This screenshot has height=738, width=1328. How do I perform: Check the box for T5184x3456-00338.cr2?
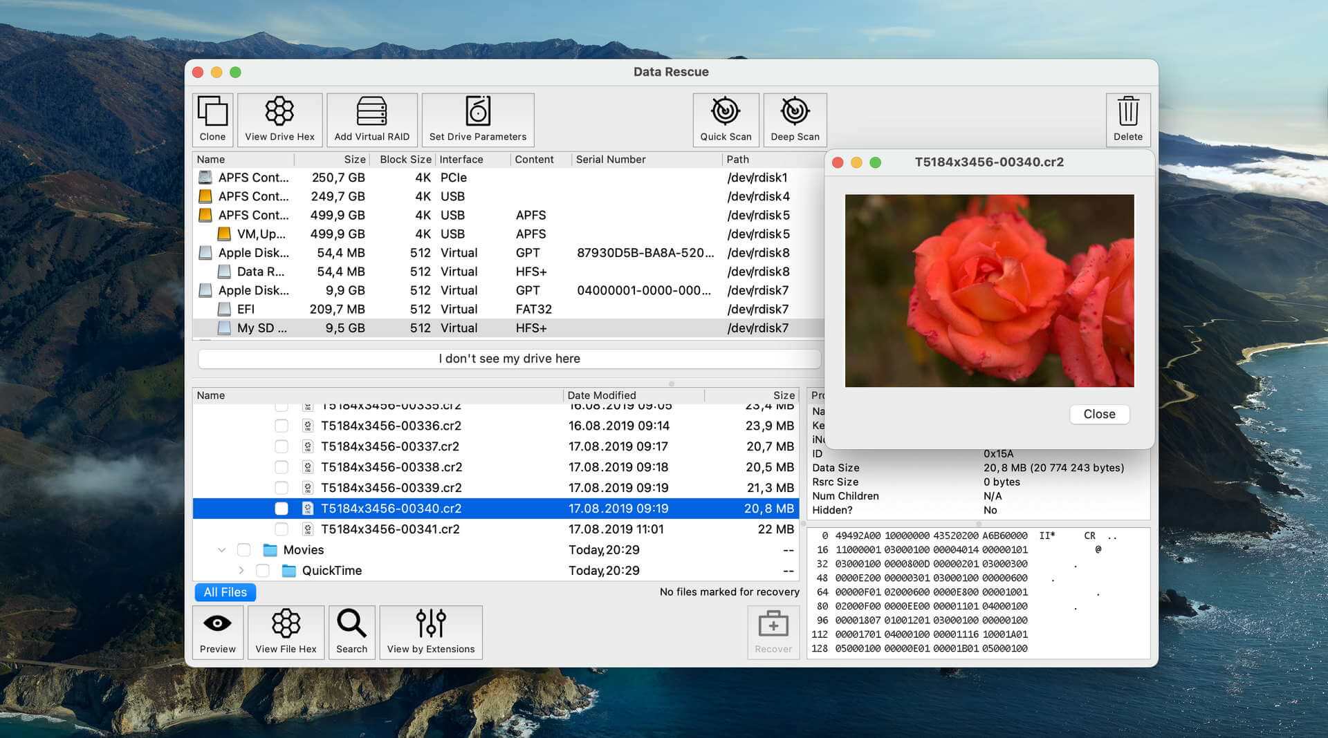(x=282, y=467)
